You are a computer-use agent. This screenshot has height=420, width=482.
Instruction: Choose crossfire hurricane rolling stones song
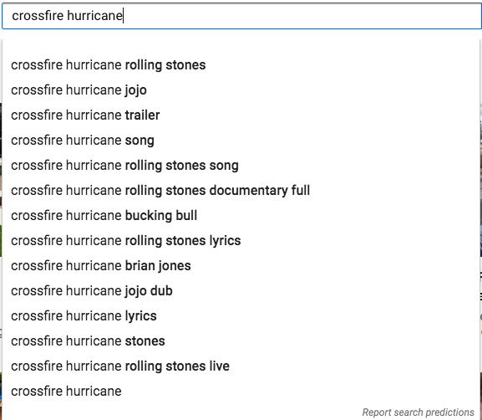[x=241, y=166]
